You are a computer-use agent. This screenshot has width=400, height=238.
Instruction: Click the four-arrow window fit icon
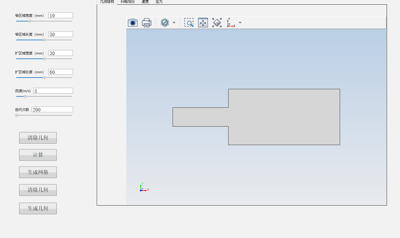pyautogui.click(x=203, y=23)
